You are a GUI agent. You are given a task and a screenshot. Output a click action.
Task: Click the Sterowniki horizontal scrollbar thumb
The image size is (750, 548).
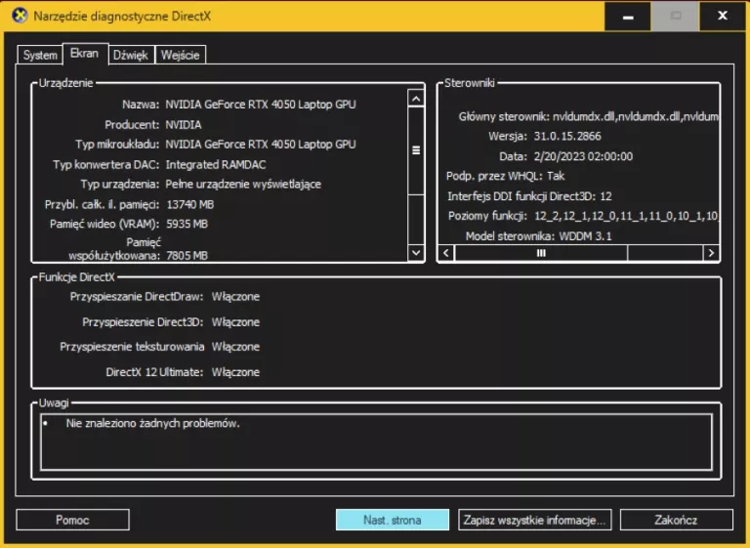tap(541, 253)
